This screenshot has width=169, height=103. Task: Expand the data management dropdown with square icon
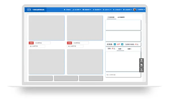pyautogui.click(x=87, y=10)
